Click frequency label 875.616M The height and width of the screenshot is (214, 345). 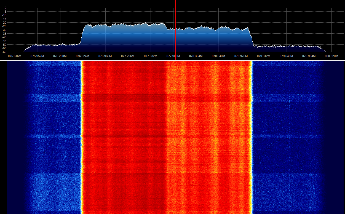click(x=15, y=56)
